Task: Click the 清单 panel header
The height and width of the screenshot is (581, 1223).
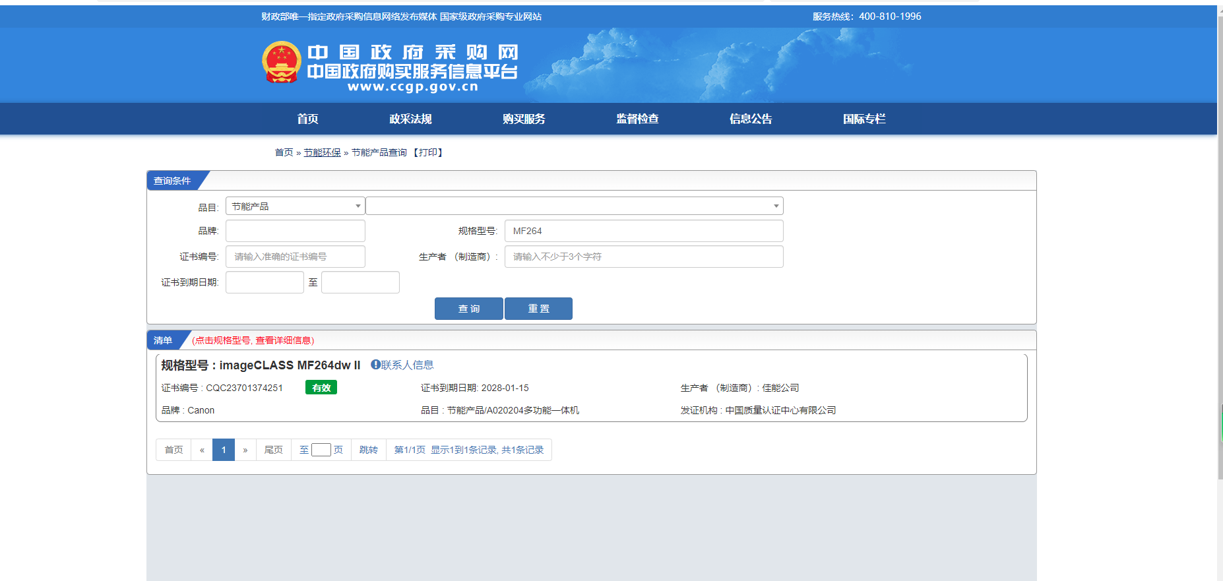Action: click(163, 340)
